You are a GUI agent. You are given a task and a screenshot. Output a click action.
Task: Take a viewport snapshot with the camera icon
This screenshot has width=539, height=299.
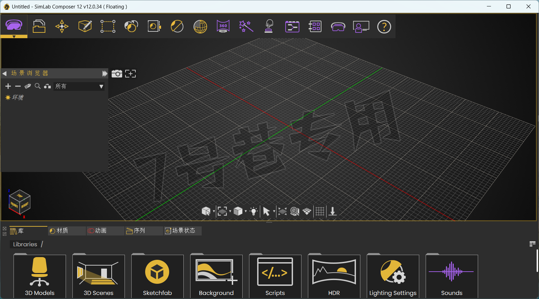[x=117, y=74]
